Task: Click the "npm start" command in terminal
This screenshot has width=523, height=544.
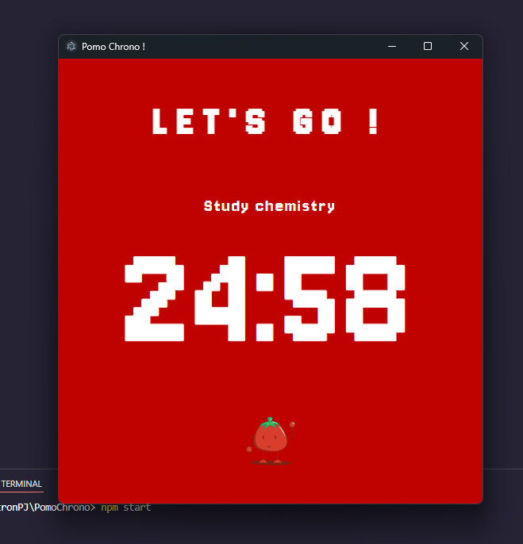Action: tap(125, 508)
